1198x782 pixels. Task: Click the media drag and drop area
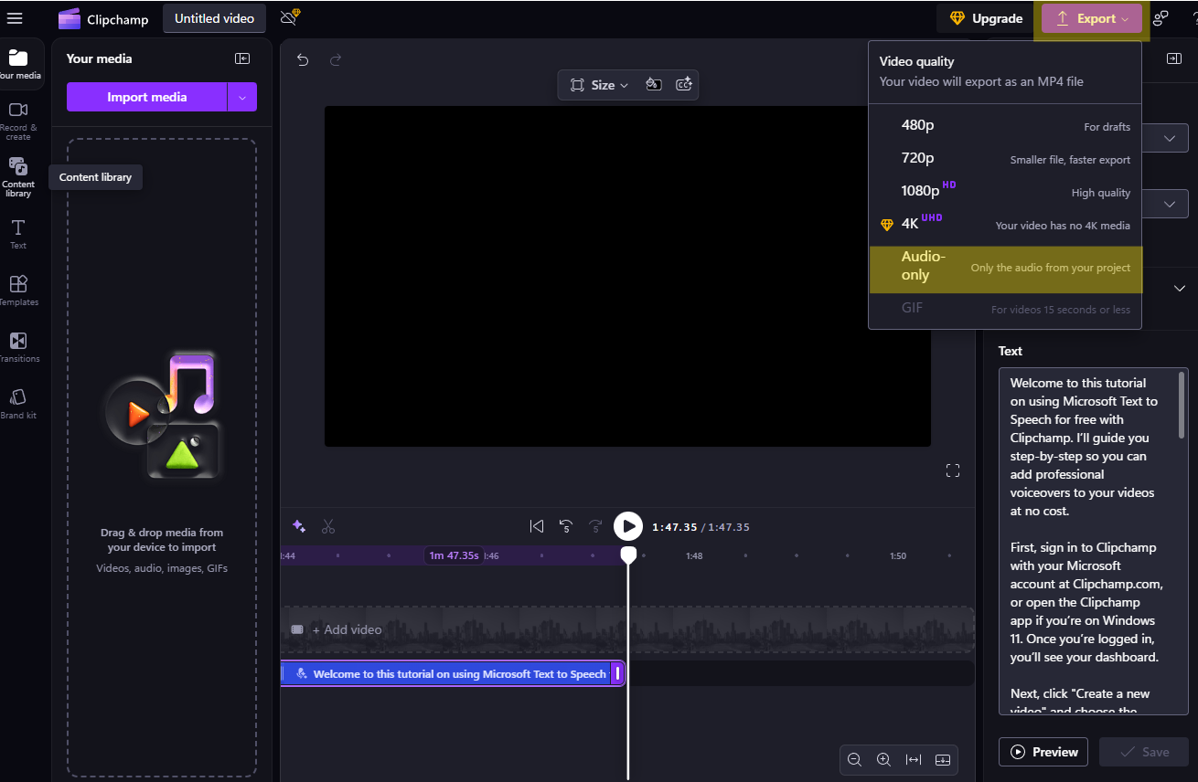coord(162,458)
